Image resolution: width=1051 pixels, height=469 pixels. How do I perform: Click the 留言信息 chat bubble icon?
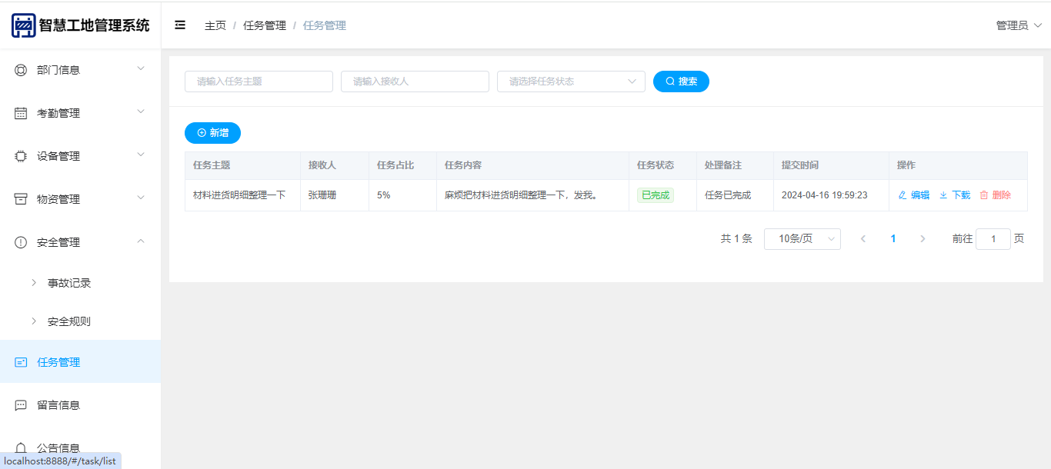click(21, 405)
